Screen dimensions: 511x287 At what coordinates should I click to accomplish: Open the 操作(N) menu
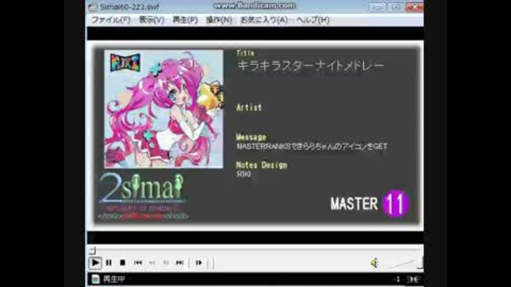219,20
